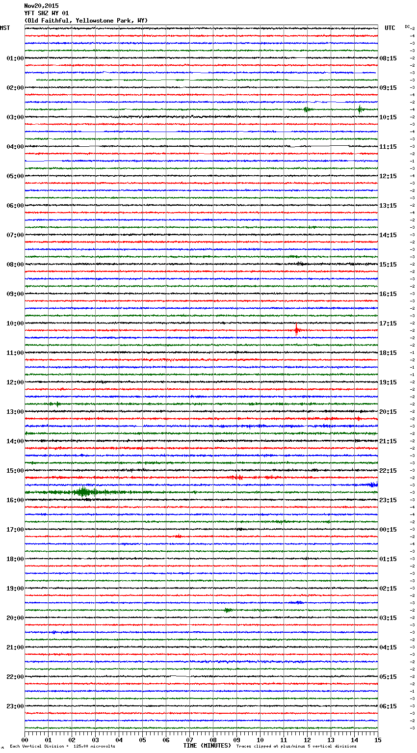Select the 21:00 MST time label
The height and width of the screenshot is (753, 417).
point(15,647)
